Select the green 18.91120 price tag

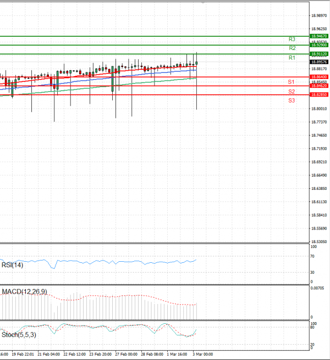pos(319,54)
